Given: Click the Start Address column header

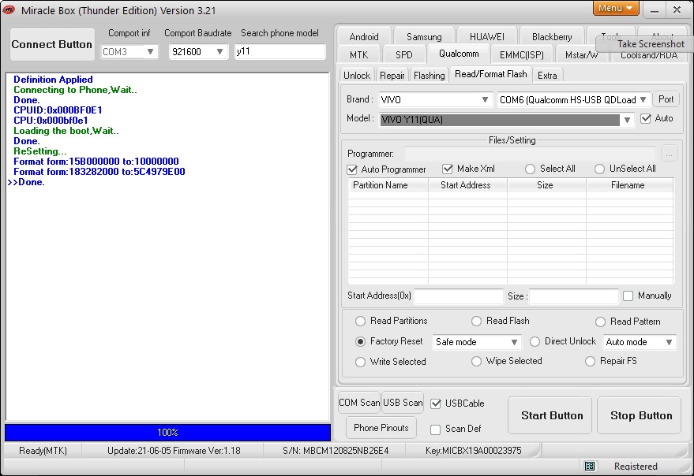Looking at the screenshot, I should point(467,185).
